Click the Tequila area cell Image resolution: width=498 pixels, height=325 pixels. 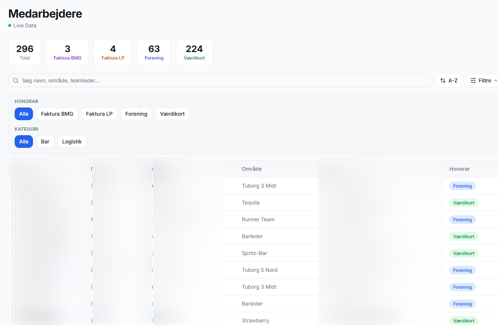click(251, 203)
